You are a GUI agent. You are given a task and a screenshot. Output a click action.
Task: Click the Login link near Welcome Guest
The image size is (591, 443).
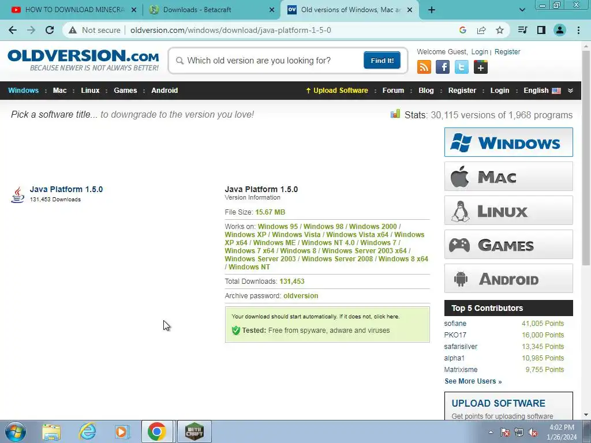[x=480, y=51]
